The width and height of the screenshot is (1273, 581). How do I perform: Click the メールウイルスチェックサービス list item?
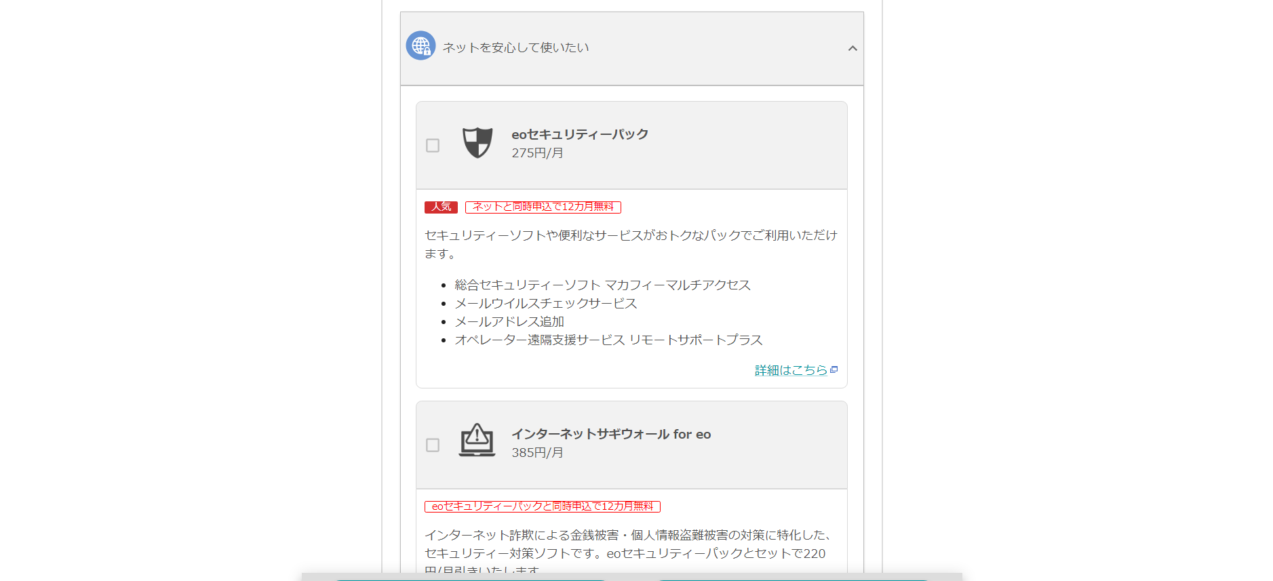(x=546, y=303)
